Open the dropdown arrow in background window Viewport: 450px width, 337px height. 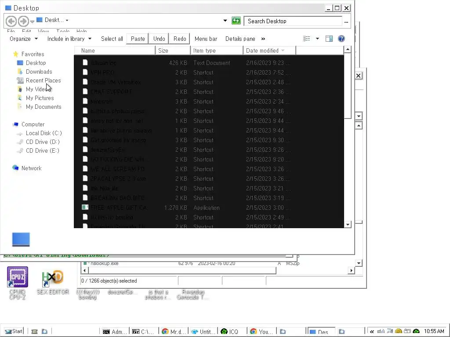[359, 116]
